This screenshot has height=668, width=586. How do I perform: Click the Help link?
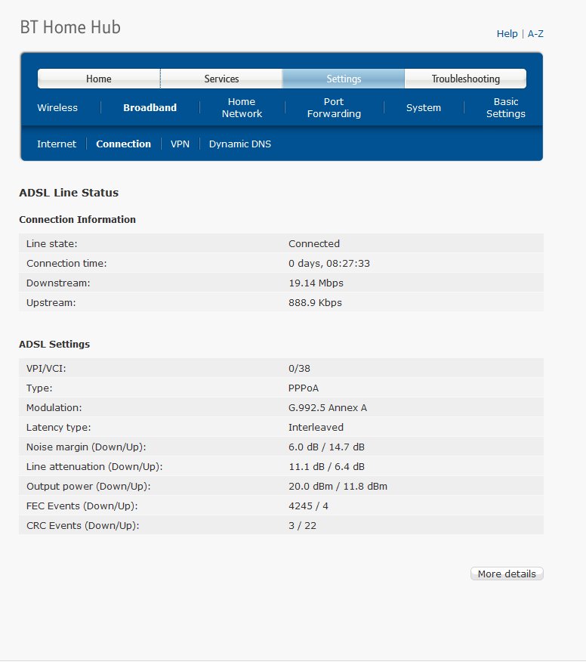[x=507, y=34]
